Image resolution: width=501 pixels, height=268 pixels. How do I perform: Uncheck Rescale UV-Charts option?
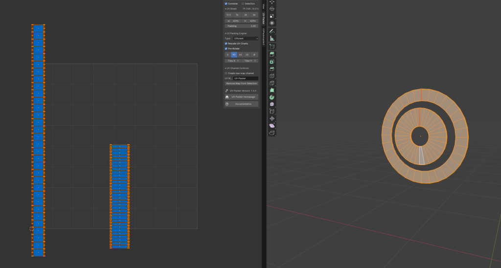(x=226, y=44)
